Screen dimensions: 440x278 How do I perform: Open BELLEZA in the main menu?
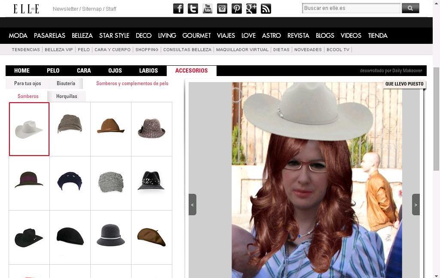point(82,36)
